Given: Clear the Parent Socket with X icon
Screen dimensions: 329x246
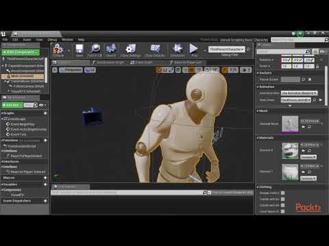Looking at the screenshot, I should coord(310,79).
